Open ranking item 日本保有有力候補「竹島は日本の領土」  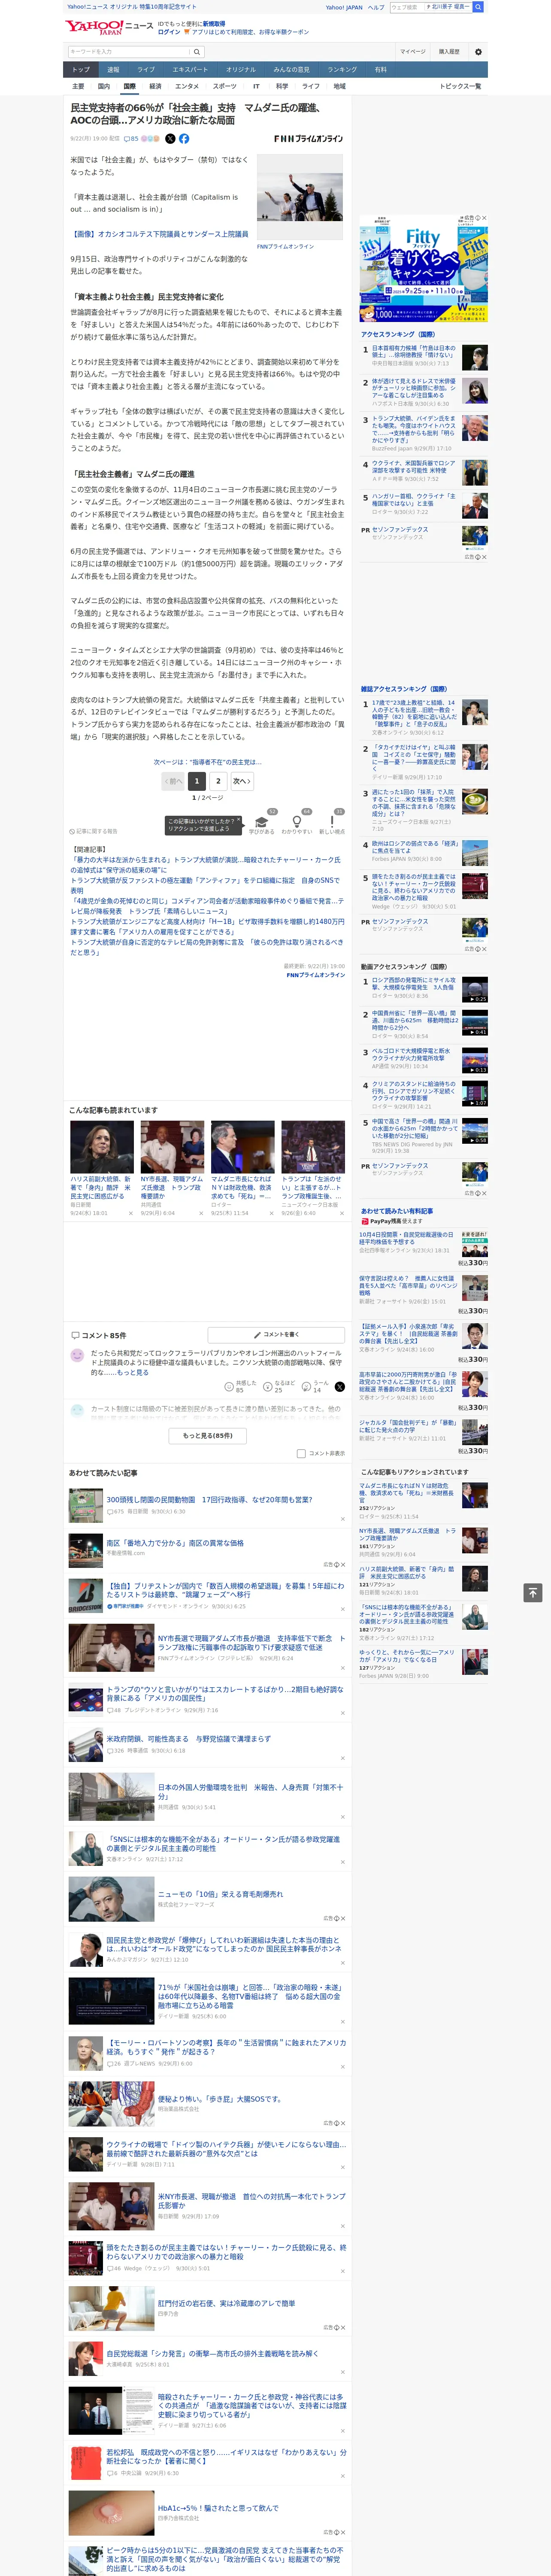click(x=414, y=352)
